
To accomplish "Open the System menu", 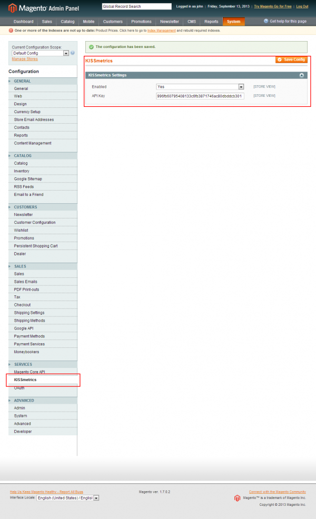I will [234, 22].
